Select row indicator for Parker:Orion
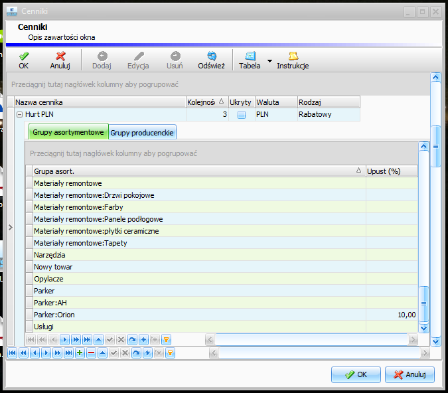 (x=29, y=315)
